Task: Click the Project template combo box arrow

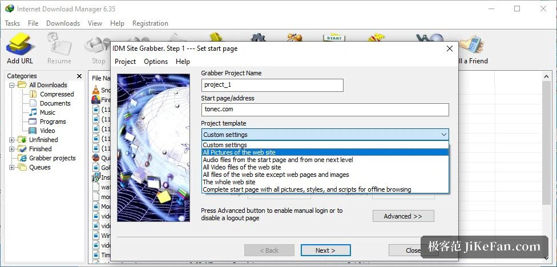Action: (x=443, y=135)
